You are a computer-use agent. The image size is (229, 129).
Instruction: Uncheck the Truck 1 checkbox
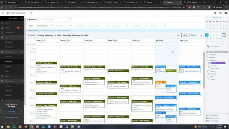click(x=209, y=63)
